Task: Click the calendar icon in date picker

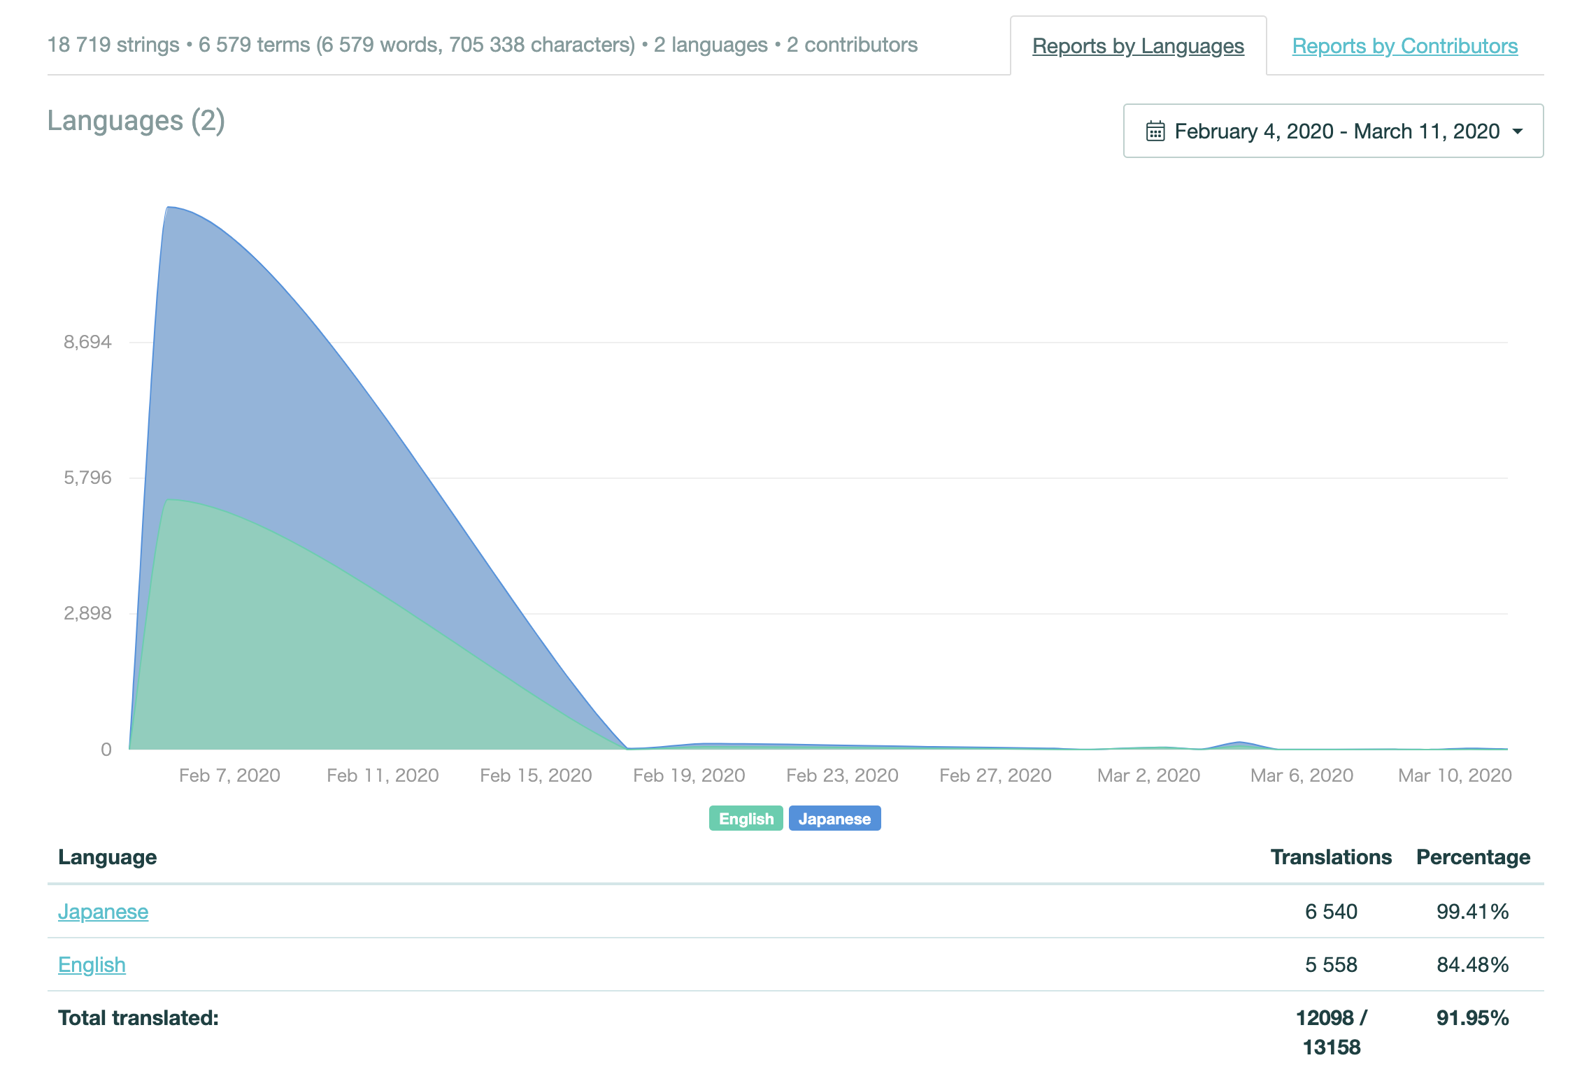Action: [x=1155, y=131]
